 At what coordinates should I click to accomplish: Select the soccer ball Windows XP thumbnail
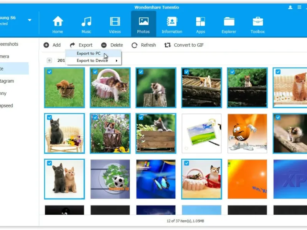[x=110, y=179]
